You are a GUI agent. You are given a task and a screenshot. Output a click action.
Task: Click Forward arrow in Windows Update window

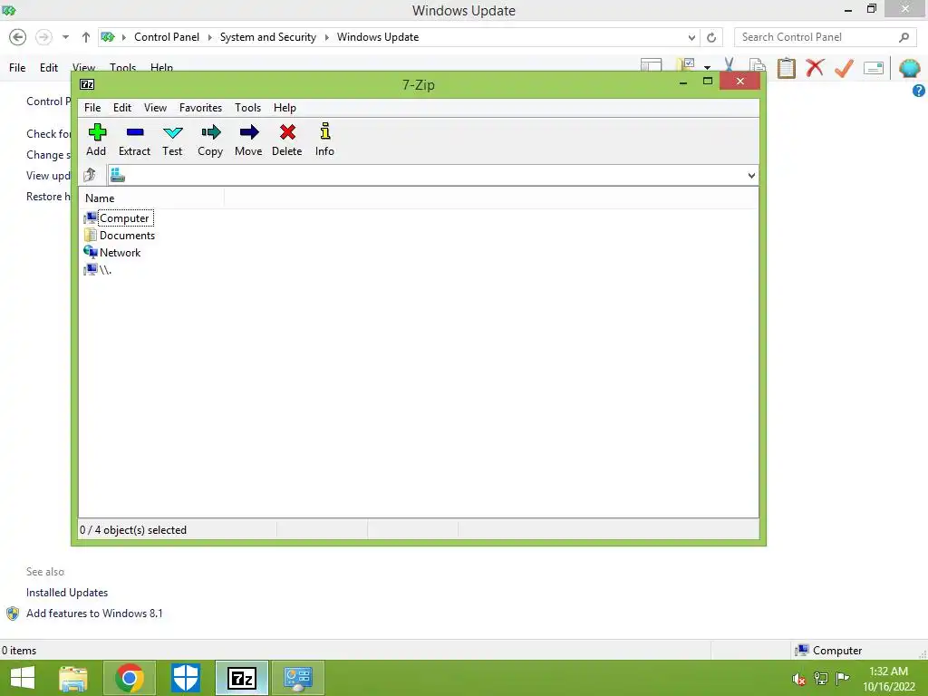click(x=43, y=37)
